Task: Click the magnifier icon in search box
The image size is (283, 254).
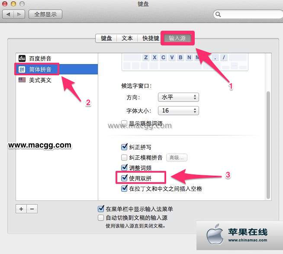Action: tap(218, 14)
